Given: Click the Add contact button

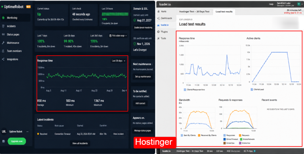Looking at the screenshot, I should click(140, 103).
